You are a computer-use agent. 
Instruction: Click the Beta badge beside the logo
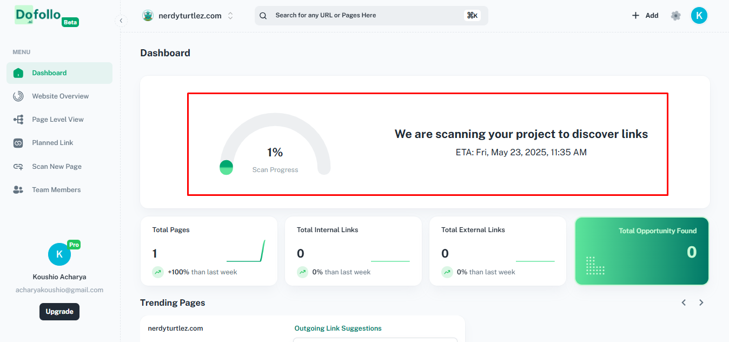click(x=70, y=22)
